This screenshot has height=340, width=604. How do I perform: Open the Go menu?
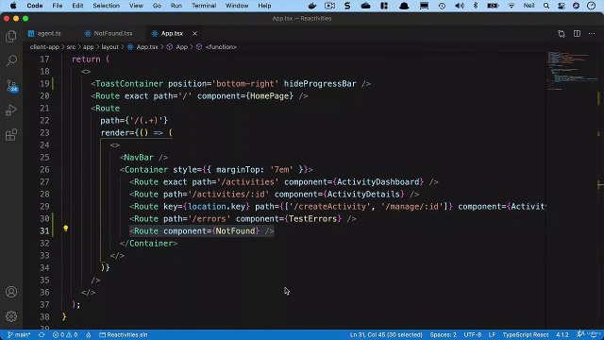157,6
